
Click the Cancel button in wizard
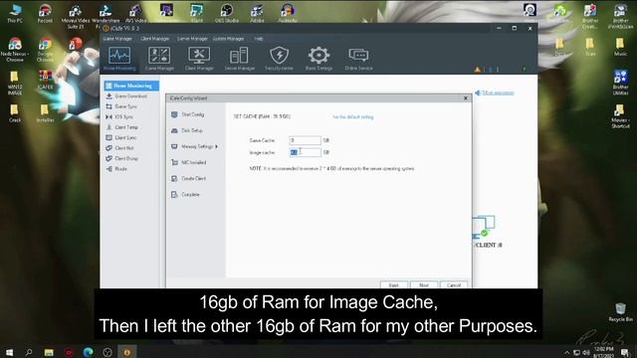(454, 285)
